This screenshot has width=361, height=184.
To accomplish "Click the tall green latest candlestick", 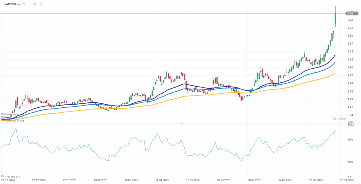I will pyautogui.click(x=335, y=19).
